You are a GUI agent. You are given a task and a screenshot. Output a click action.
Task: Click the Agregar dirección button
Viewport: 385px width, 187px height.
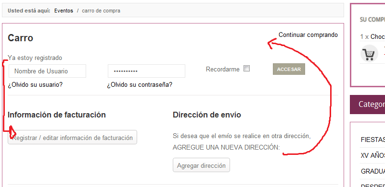pyautogui.click(x=201, y=165)
